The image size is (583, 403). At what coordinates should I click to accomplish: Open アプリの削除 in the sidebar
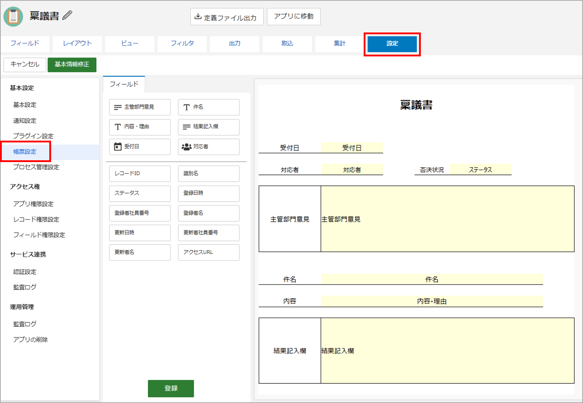[x=30, y=340]
